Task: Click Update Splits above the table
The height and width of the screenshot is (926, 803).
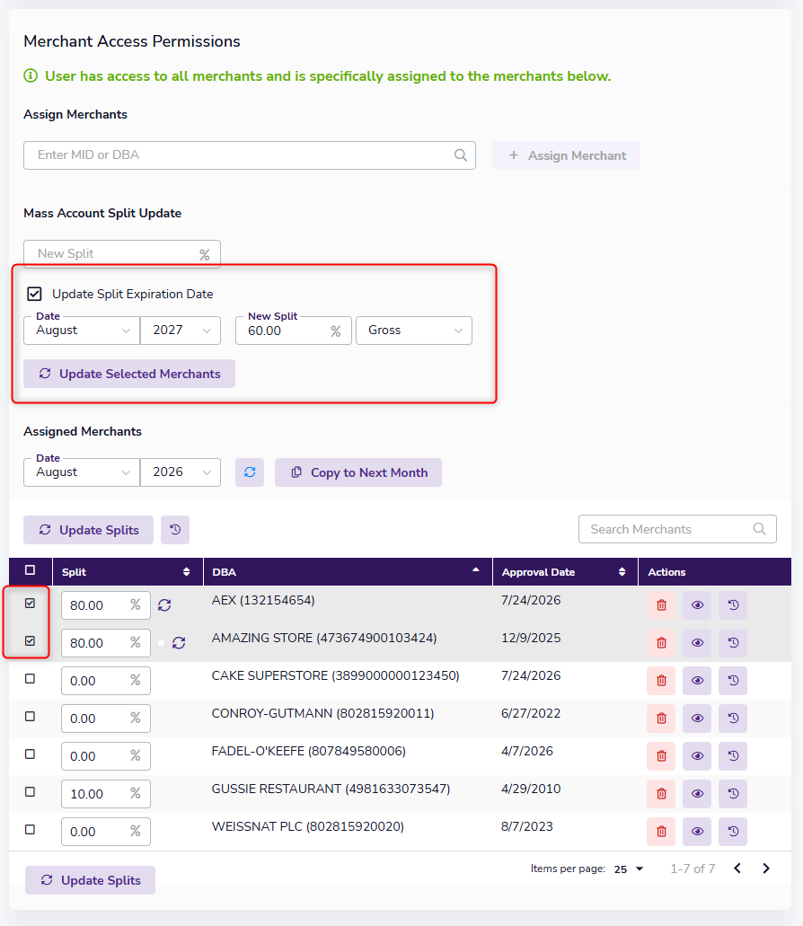Action: coord(89,530)
